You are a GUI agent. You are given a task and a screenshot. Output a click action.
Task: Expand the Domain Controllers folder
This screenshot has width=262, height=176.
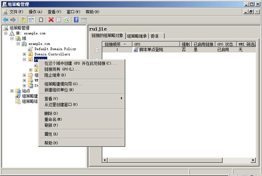(x=25, y=54)
